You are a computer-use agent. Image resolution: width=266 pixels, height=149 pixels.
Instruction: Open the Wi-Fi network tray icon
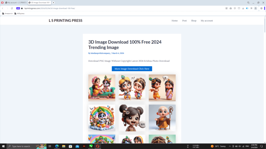point(243,146)
